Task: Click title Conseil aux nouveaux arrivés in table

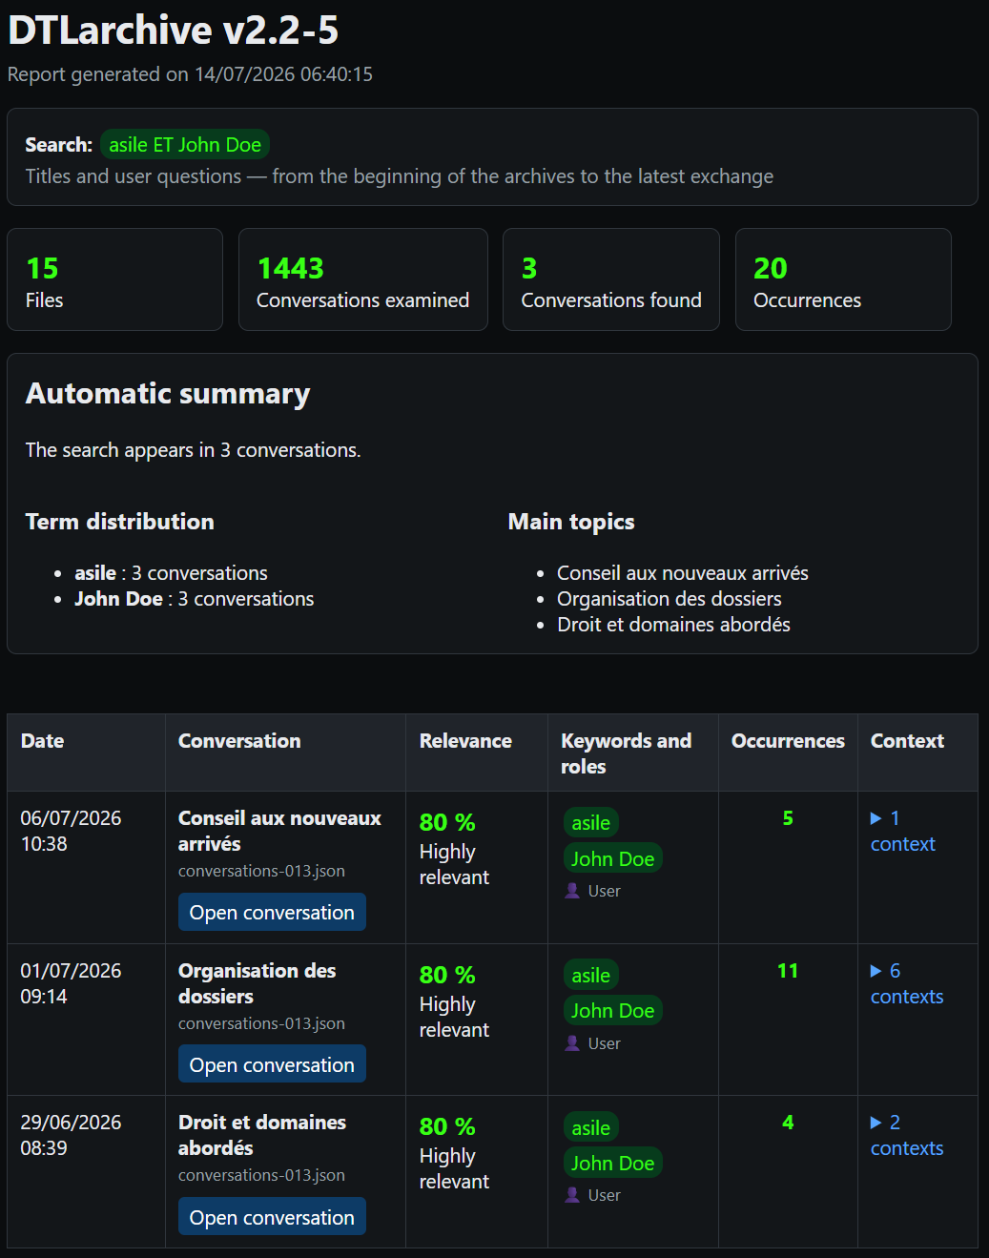Action: pyautogui.click(x=279, y=831)
